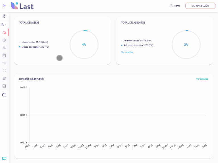Image resolution: width=218 pixels, height=163 pixels.
Task: Click the scan frame icon in sidebar
Action: click(4, 71)
